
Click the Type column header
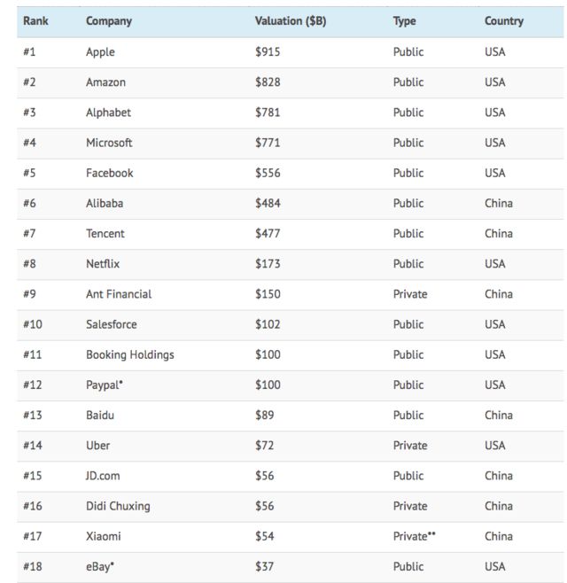404,21
